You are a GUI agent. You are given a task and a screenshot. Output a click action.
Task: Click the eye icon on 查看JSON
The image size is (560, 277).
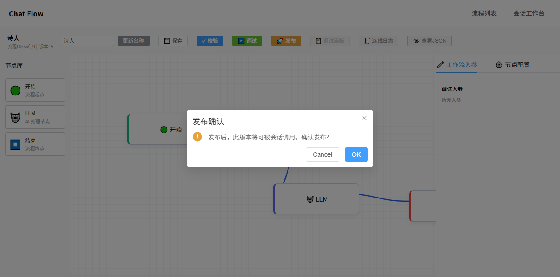point(416,41)
